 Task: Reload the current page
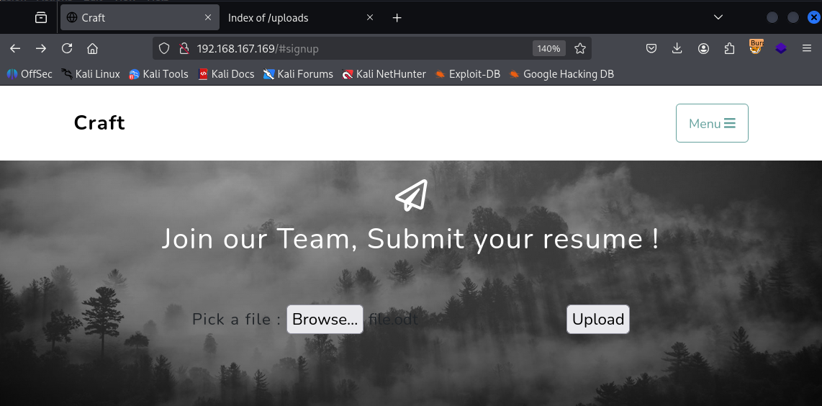pos(67,48)
